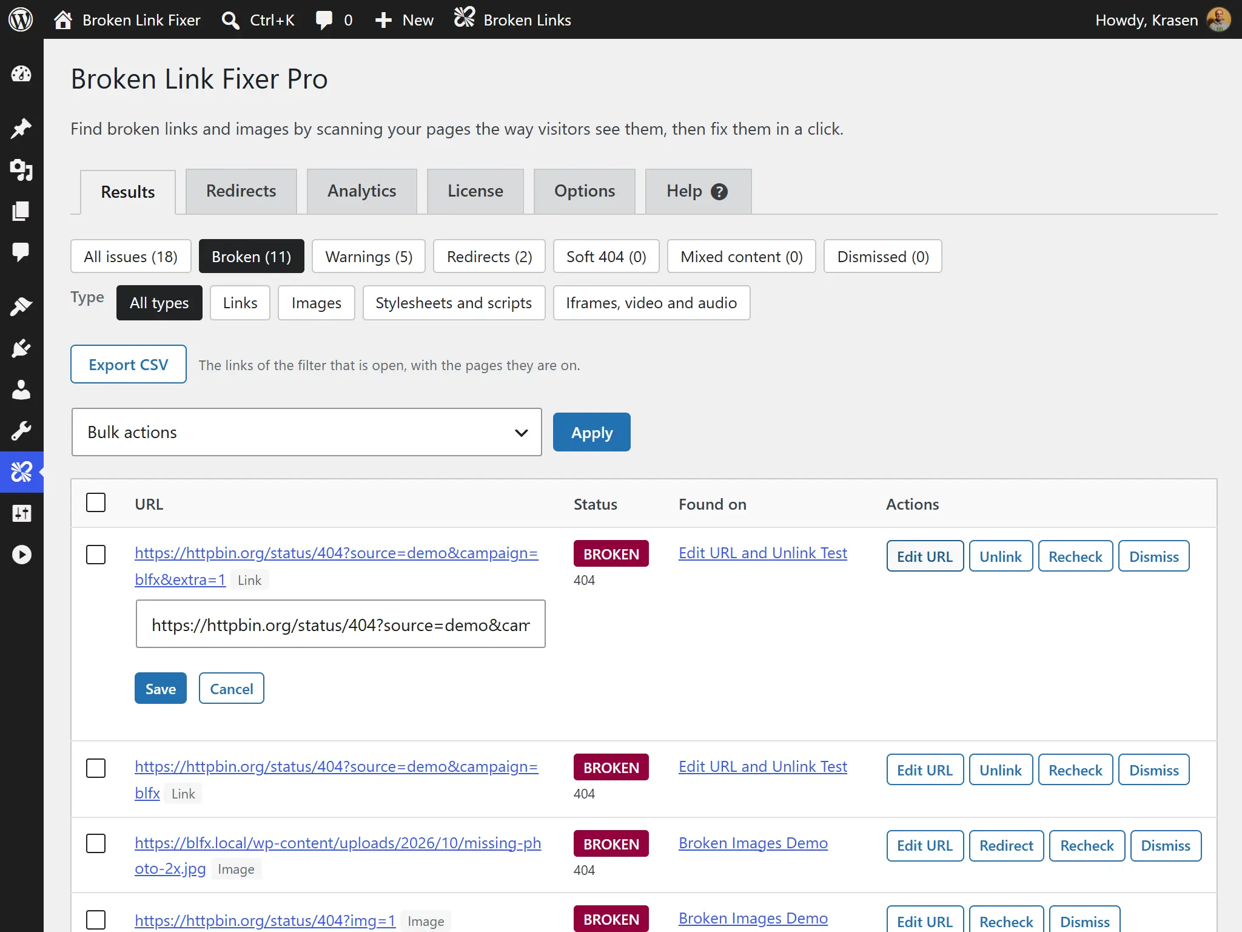
Task: Open the comments bubble in the admin bar
Action: coord(324,20)
